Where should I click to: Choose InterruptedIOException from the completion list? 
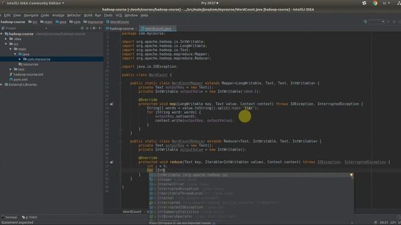click(x=251, y=207)
